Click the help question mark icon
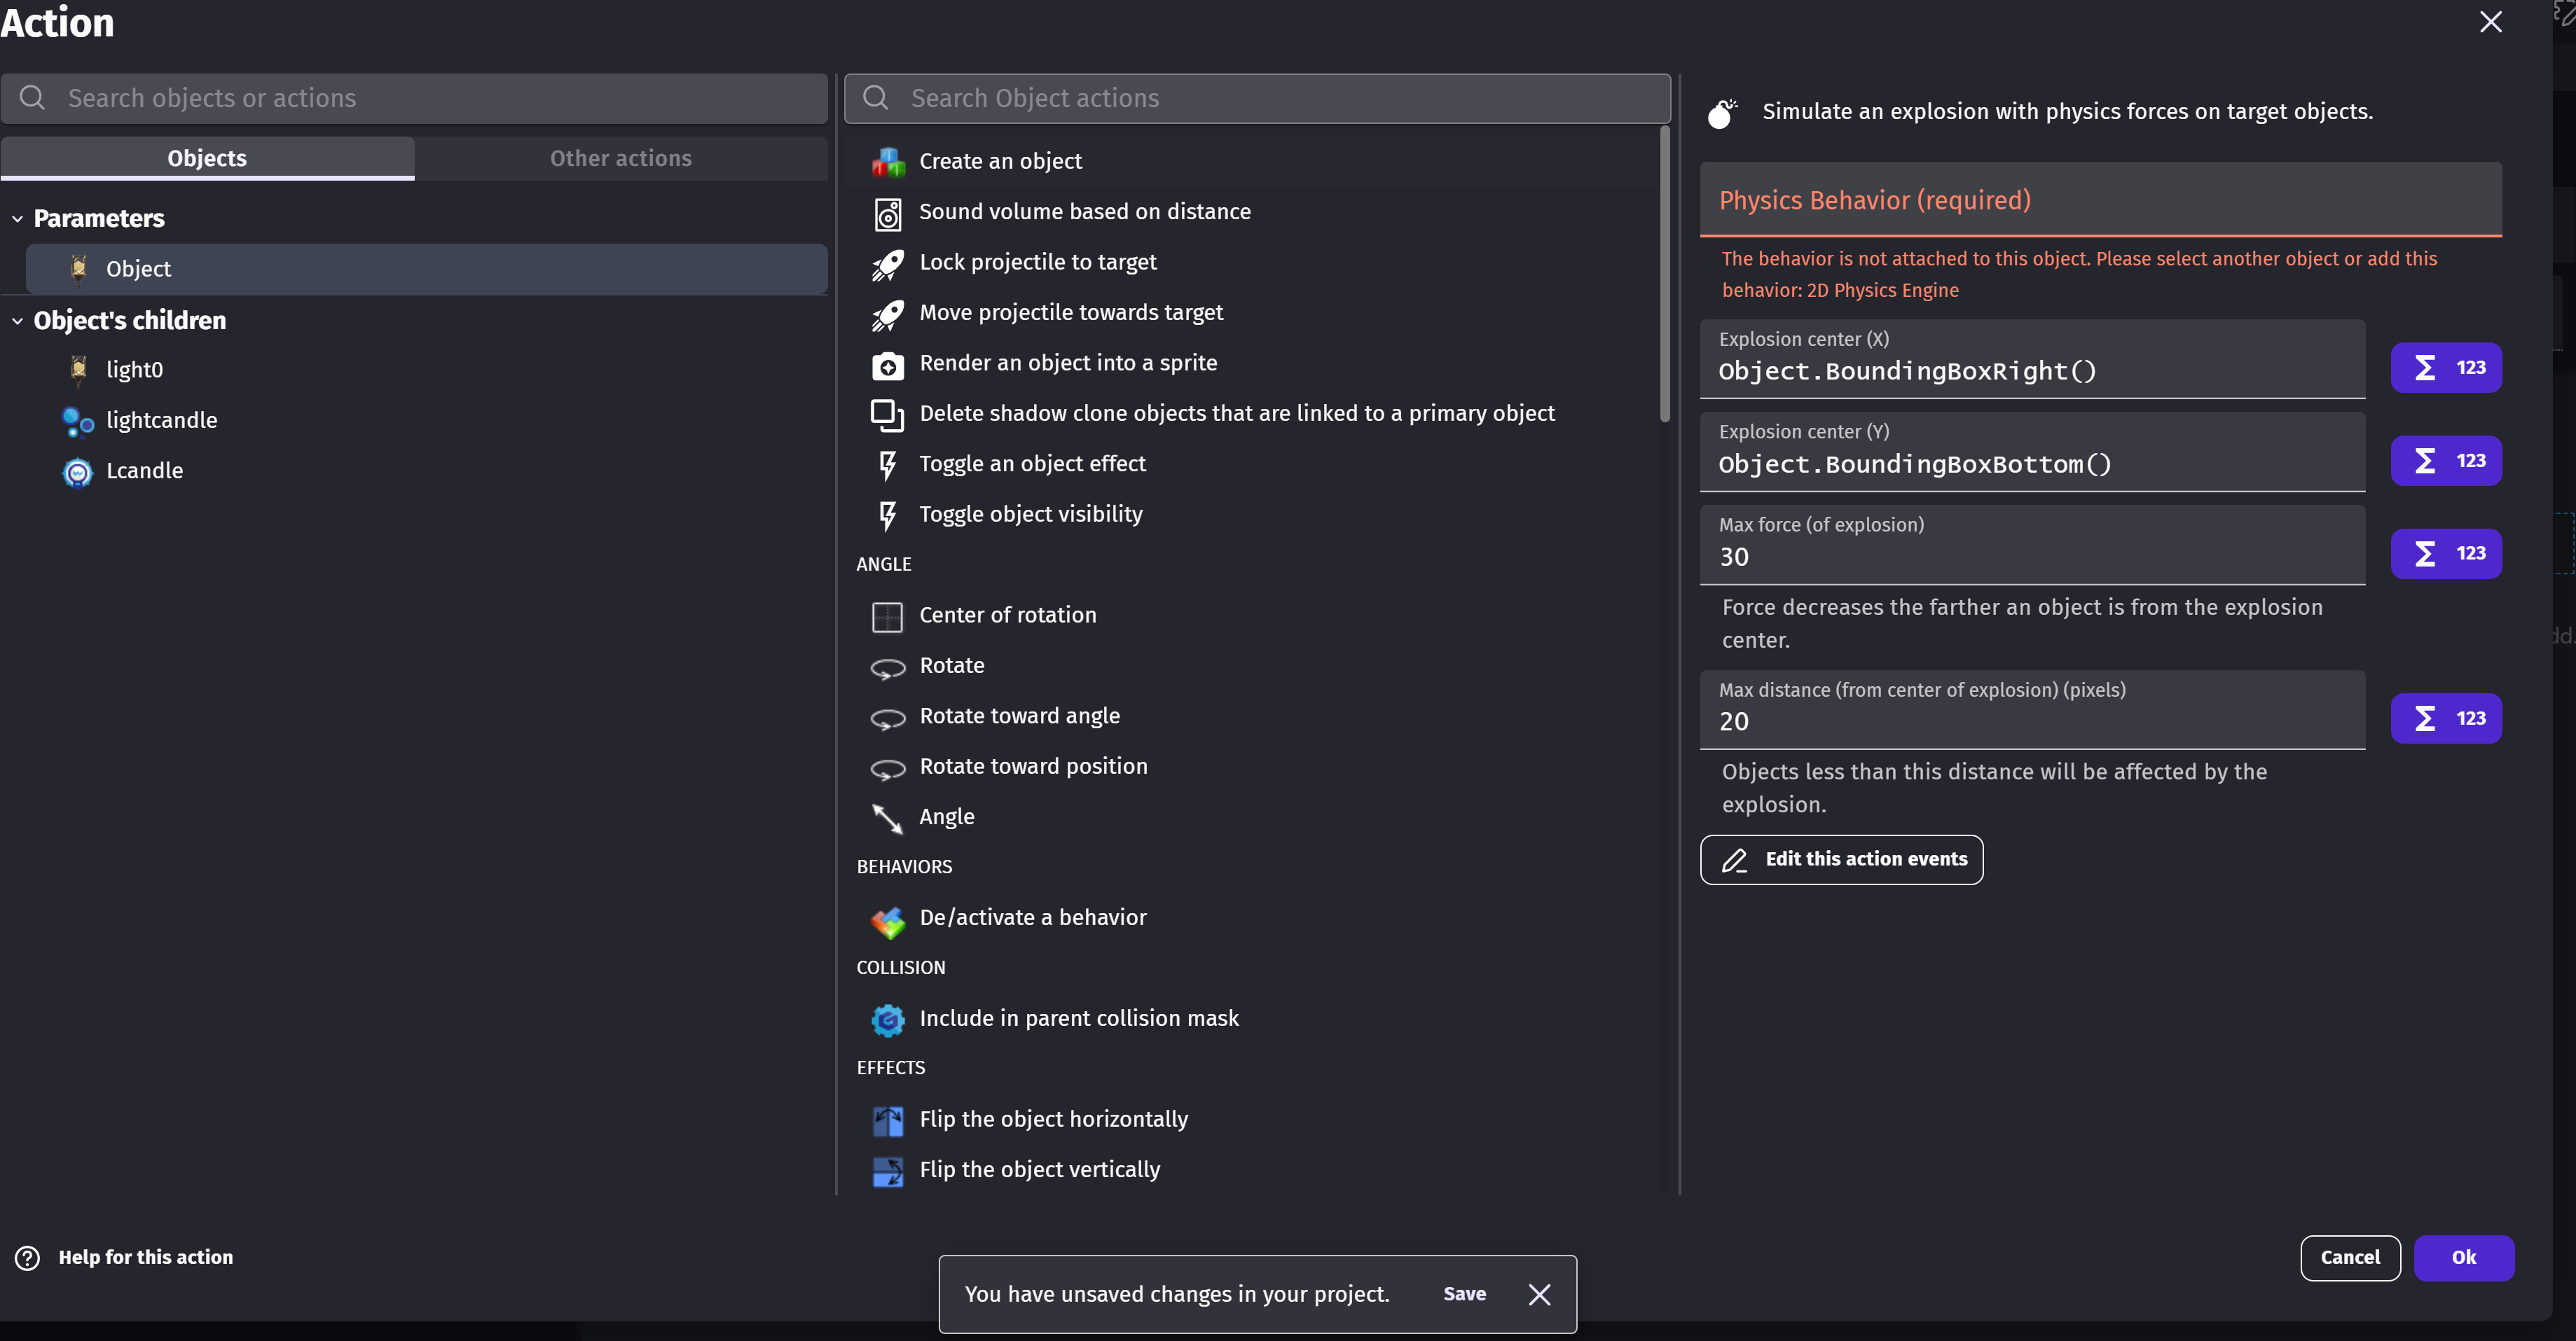The width and height of the screenshot is (2576, 1341). click(x=28, y=1257)
